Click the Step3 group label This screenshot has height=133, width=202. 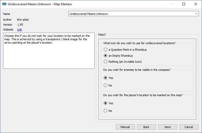102,34
